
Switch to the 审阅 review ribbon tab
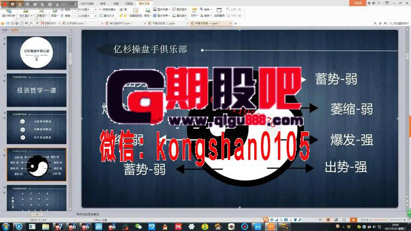(x=103, y=4)
